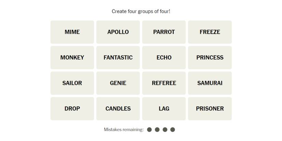Pick the PRINCESS card
The image size is (282, 141).
pyautogui.click(x=210, y=58)
